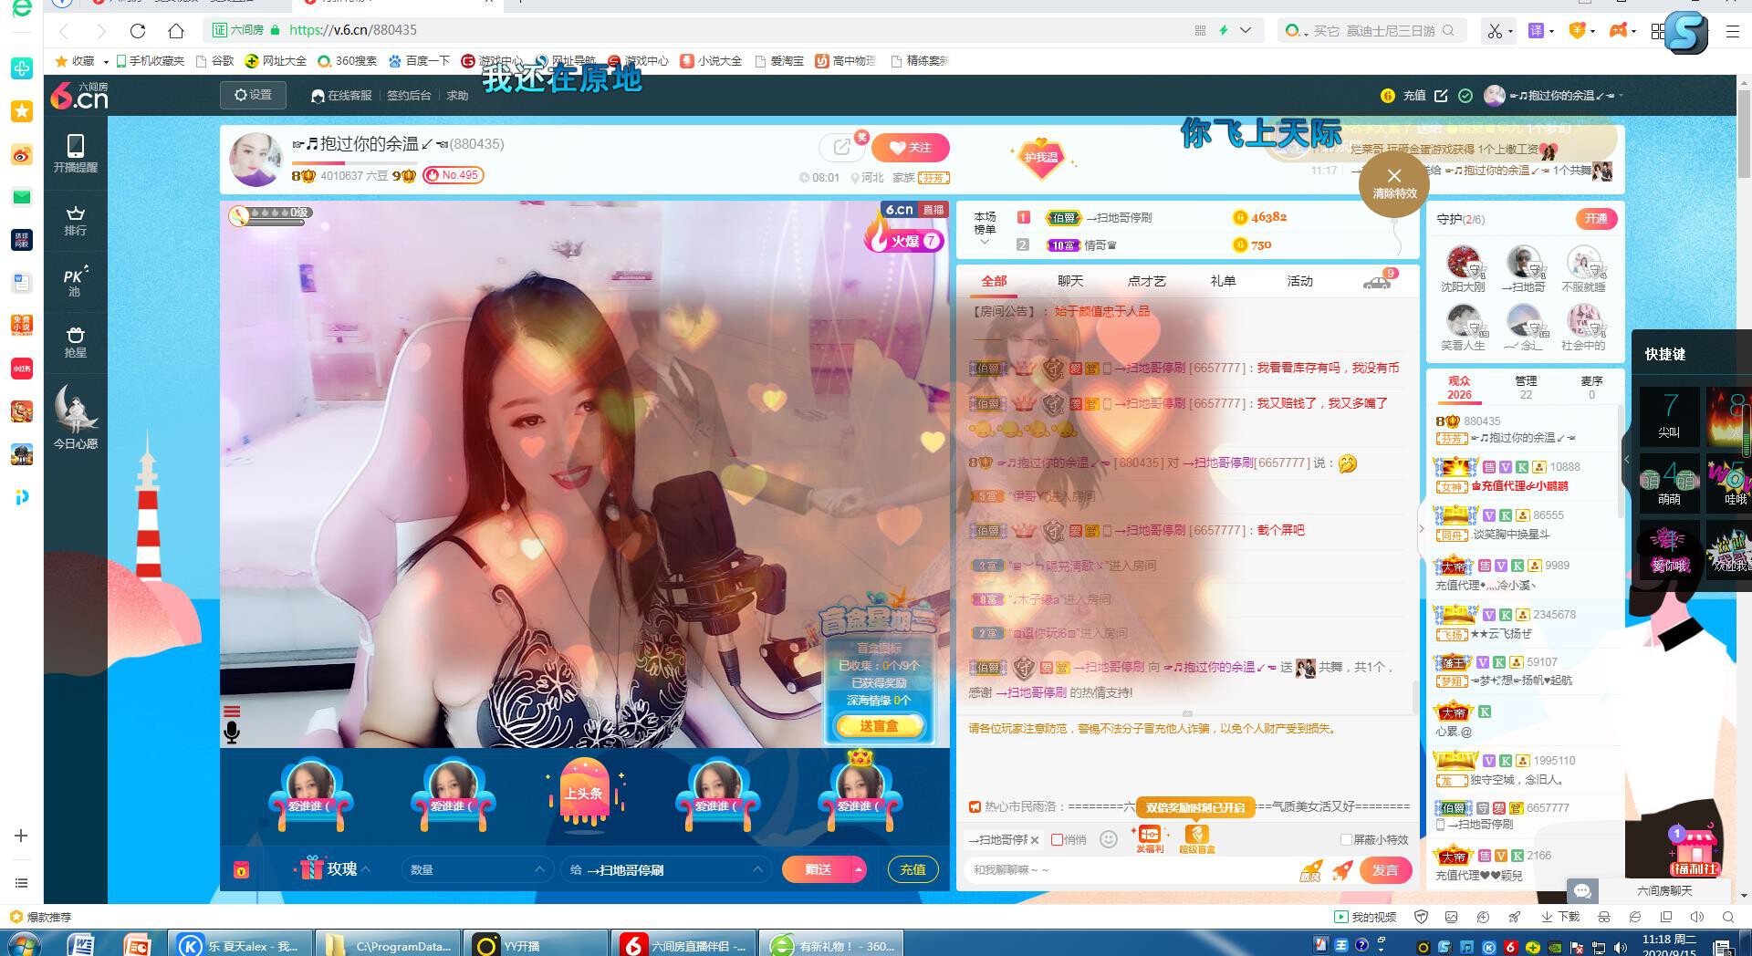Click the 护我温 diamond heart badge
The height and width of the screenshot is (956, 1752).
pos(1041,158)
